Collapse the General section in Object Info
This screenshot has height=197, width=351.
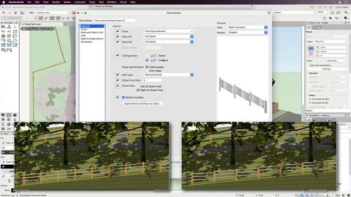tap(308, 73)
